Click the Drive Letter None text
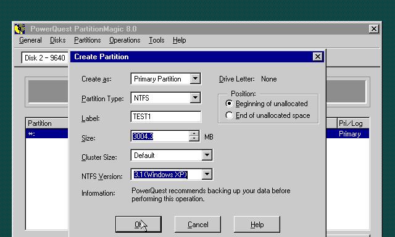The height and width of the screenshot is (237, 395). click(269, 79)
